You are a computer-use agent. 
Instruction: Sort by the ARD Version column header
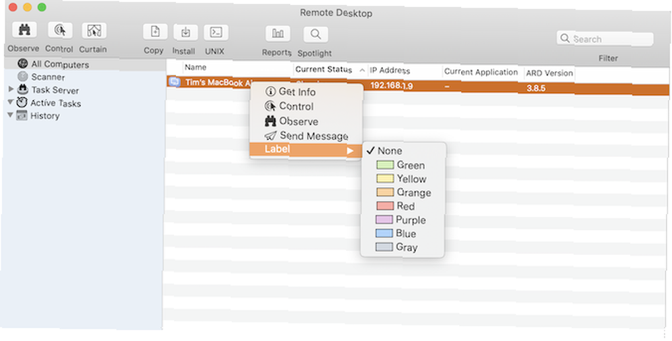point(549,72)
